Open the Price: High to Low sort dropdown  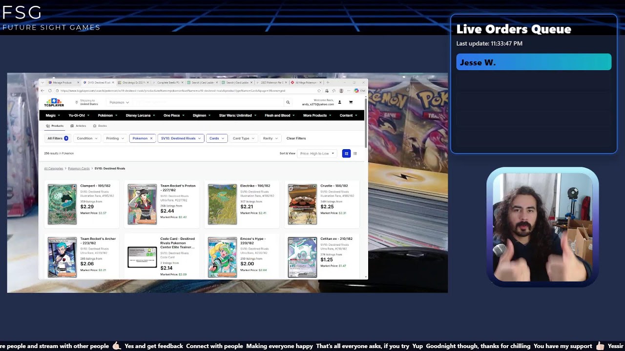tap(317, 154)
